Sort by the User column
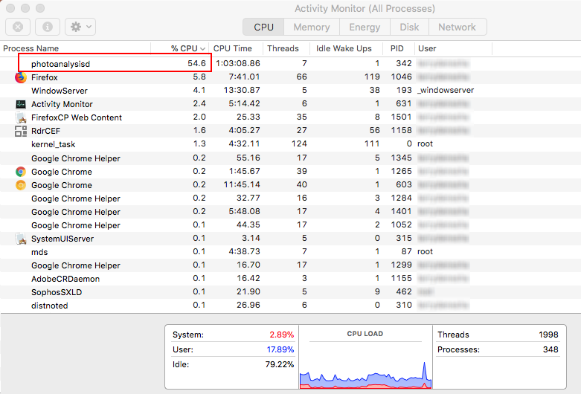Viewport: 581px width, 394px height. tap(453, 48)
